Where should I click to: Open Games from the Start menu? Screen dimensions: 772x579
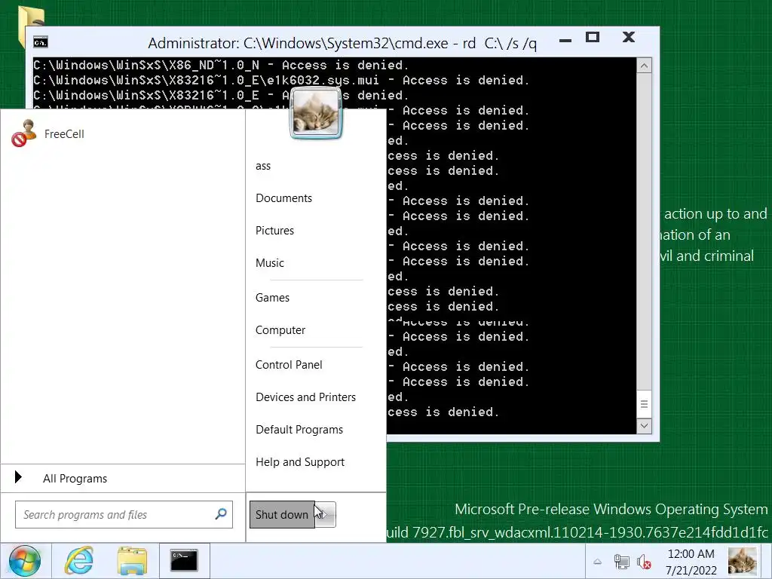point(272,297)
